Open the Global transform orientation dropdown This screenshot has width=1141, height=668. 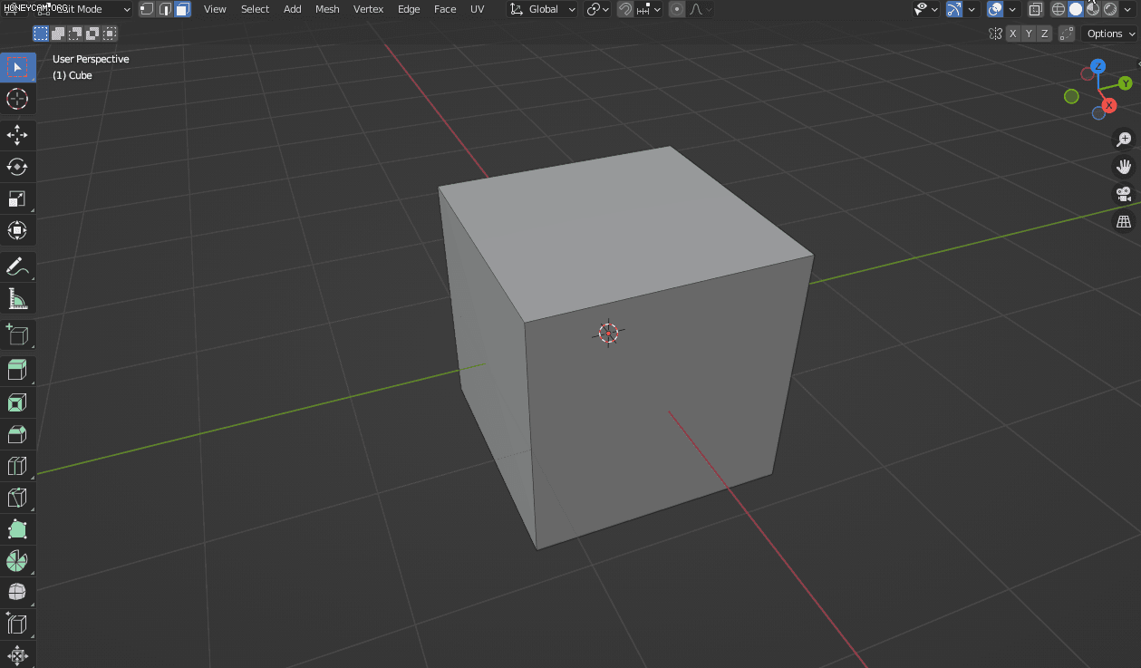pos(542,9)
